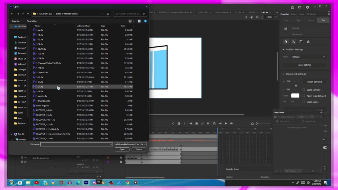Open Desktop in the navigation pane
The width and height of the screenshot is (338, 190).
pos(20,37)
